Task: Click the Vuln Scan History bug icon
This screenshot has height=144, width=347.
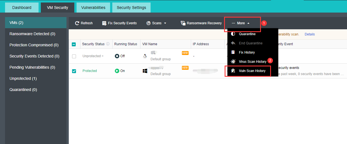Action: pyautogui.click(x=233, y=71)
